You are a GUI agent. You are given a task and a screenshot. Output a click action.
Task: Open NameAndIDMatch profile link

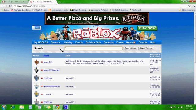(51, 86)
